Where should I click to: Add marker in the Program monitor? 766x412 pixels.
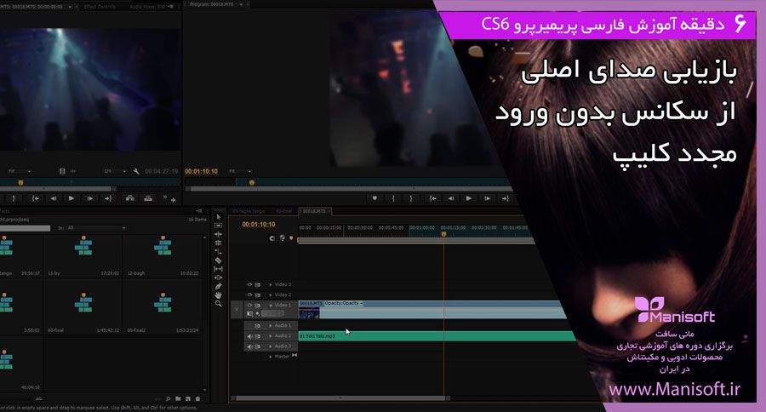coord(374,198)
